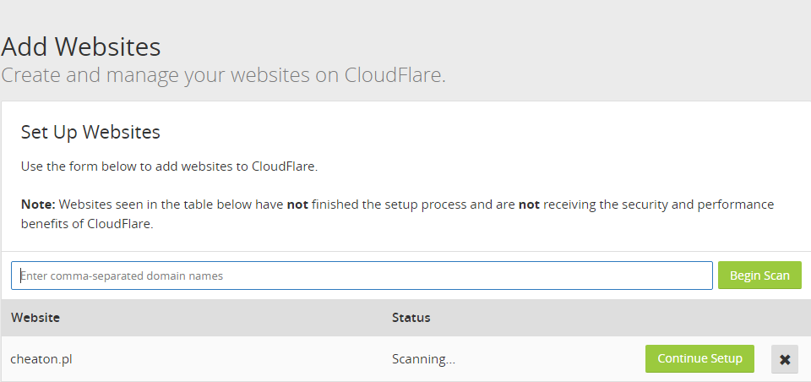The image size is (811, 382).
Task: Click the first bold 'not' before 'finished'
Action: 297,205
